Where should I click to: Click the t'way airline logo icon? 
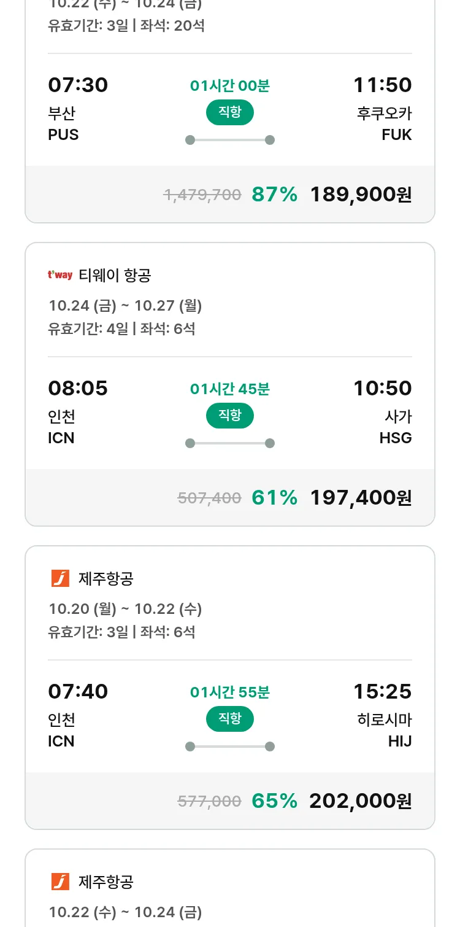[60, 275]
